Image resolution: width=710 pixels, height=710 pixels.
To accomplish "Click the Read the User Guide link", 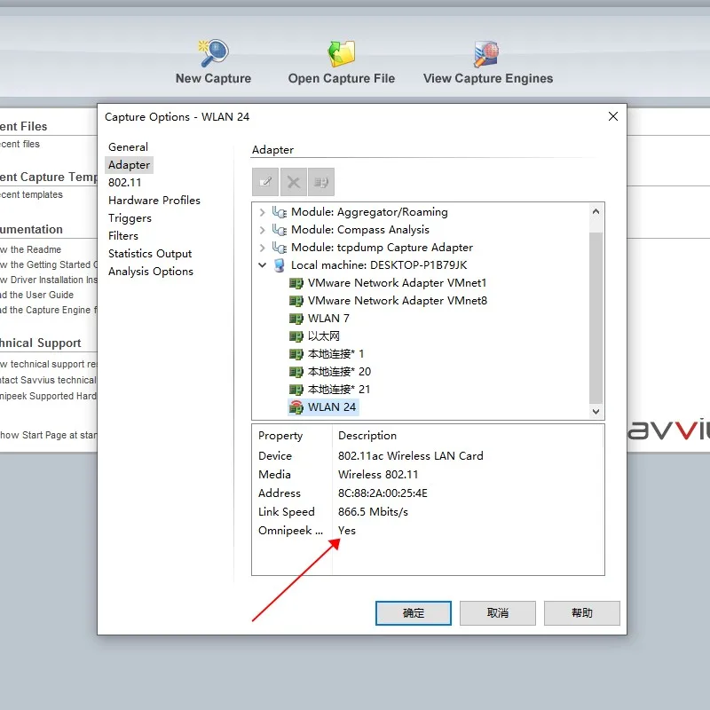I will pyautogui.click(x=37, y=295).
